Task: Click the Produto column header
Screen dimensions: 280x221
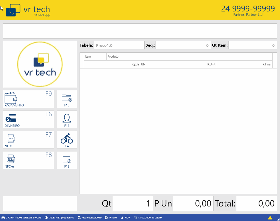Action: (x=189, y=57)
